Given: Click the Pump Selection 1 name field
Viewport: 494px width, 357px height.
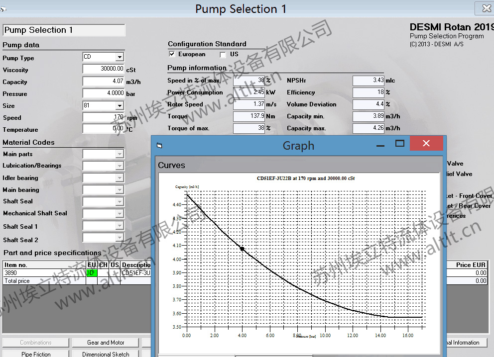Looking at the screenshot, I should tap(64, 30).
